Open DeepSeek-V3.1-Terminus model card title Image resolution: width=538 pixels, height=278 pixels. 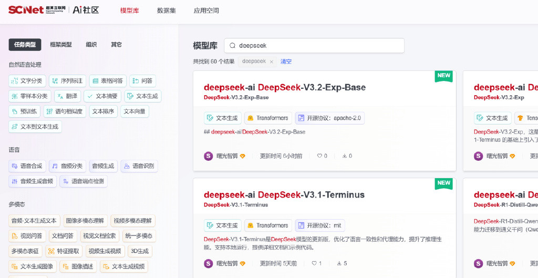[x=284, y=194]
